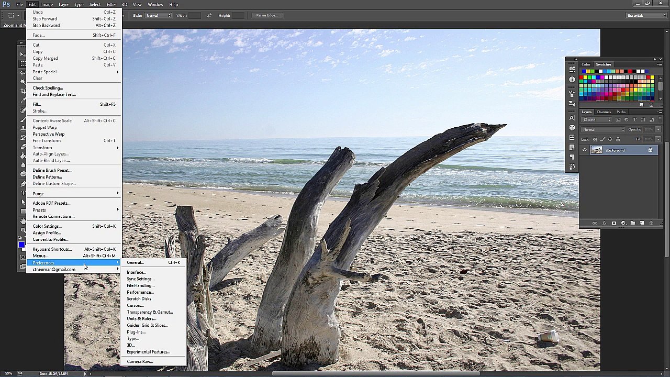Screen dimensions: 670x377
Task: Hide the Background layer with eye icon
Action: 585,150
